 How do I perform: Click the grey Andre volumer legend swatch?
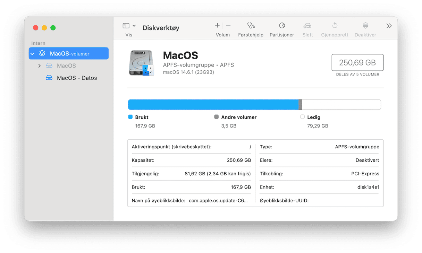[x=217, y=117]
